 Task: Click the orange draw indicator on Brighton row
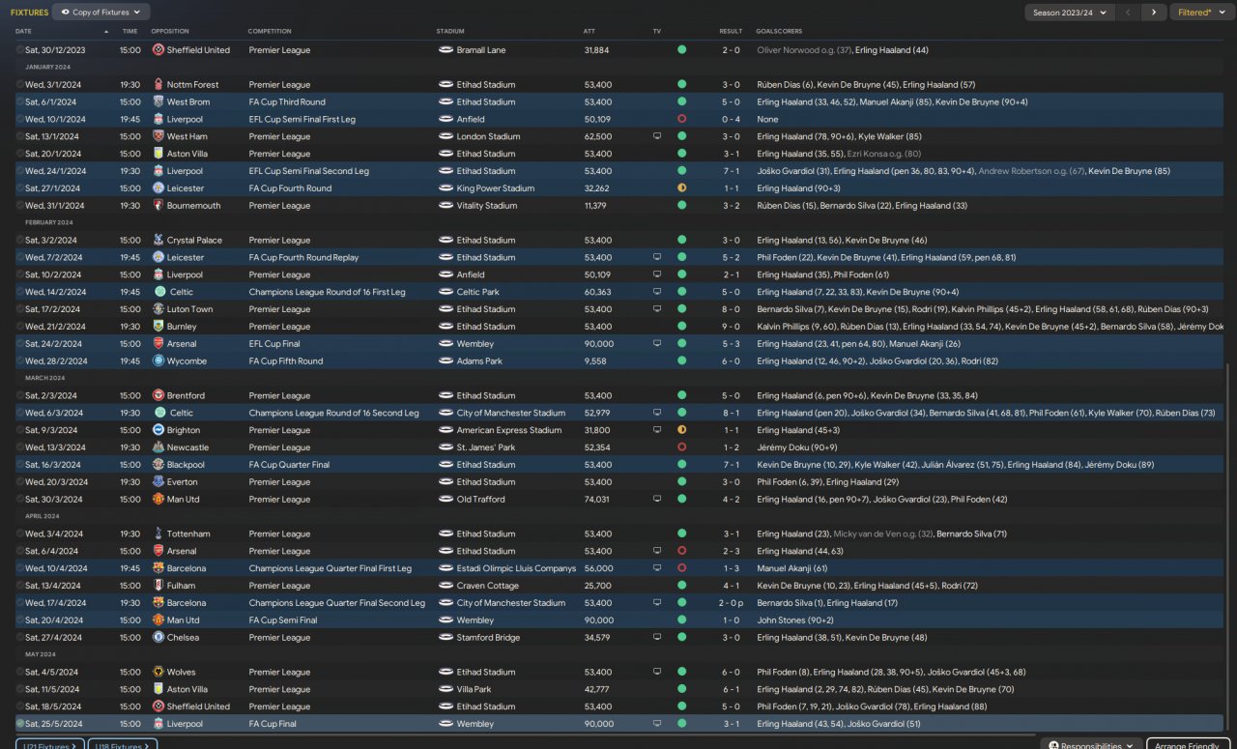tap(681, 431)
